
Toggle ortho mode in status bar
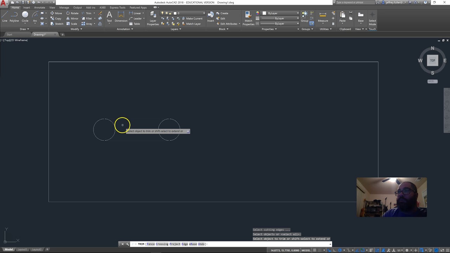(x=334, y=250)
